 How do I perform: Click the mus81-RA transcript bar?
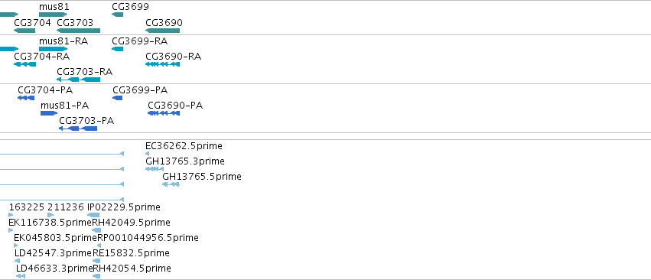(x=53, y=49)
